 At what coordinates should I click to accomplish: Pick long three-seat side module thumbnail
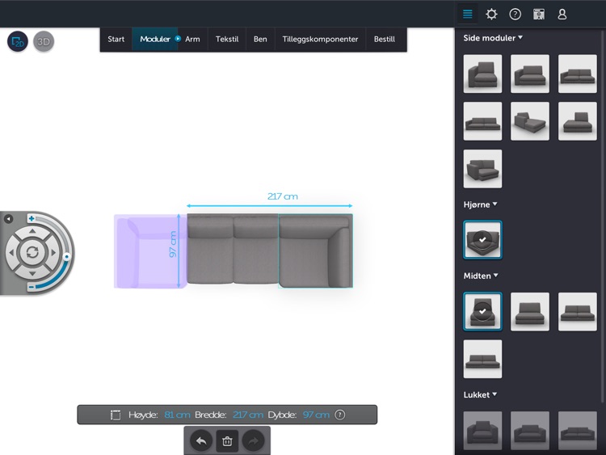[482, 121]
